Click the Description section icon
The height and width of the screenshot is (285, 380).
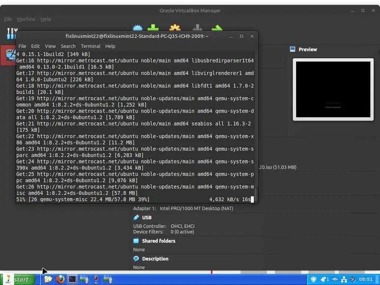click(x=136, y=259)
